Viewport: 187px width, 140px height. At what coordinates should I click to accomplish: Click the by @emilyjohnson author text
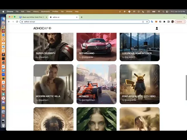(87, 100)
